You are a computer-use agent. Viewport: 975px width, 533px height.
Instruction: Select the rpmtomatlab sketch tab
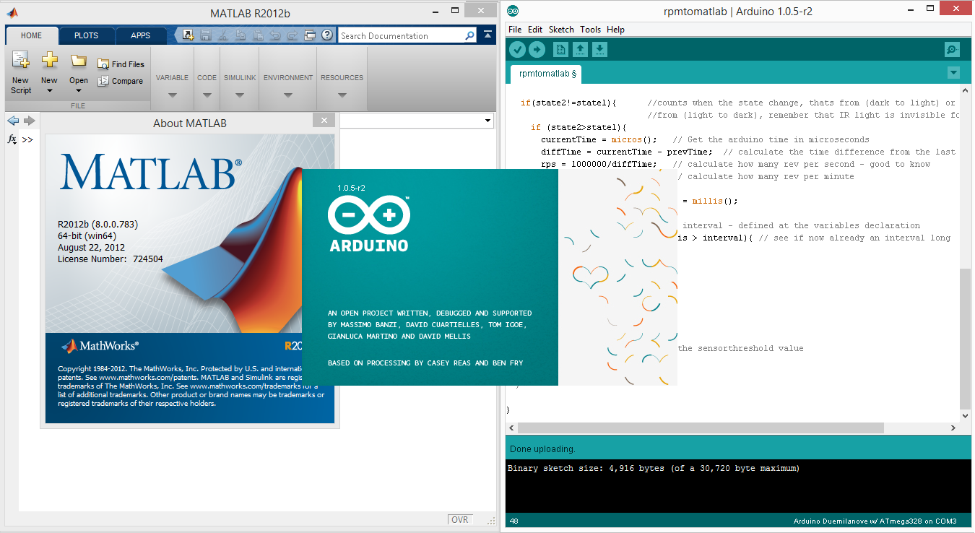coord(547,74)
